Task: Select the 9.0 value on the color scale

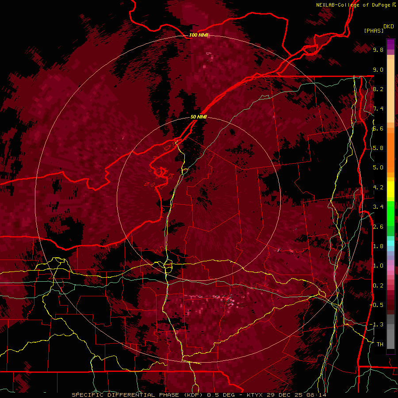Action: [x=378, y=69]
